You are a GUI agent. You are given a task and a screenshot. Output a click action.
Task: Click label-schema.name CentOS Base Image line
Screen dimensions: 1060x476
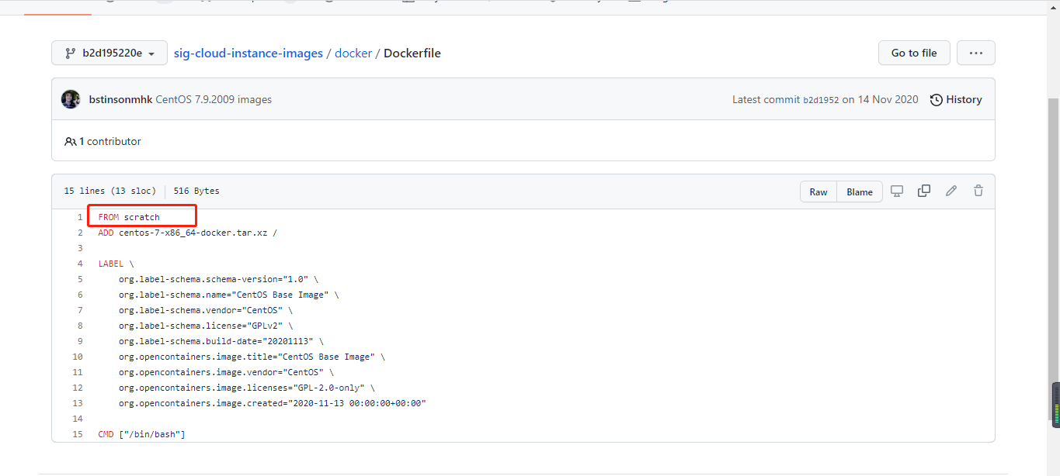(228, 295)
